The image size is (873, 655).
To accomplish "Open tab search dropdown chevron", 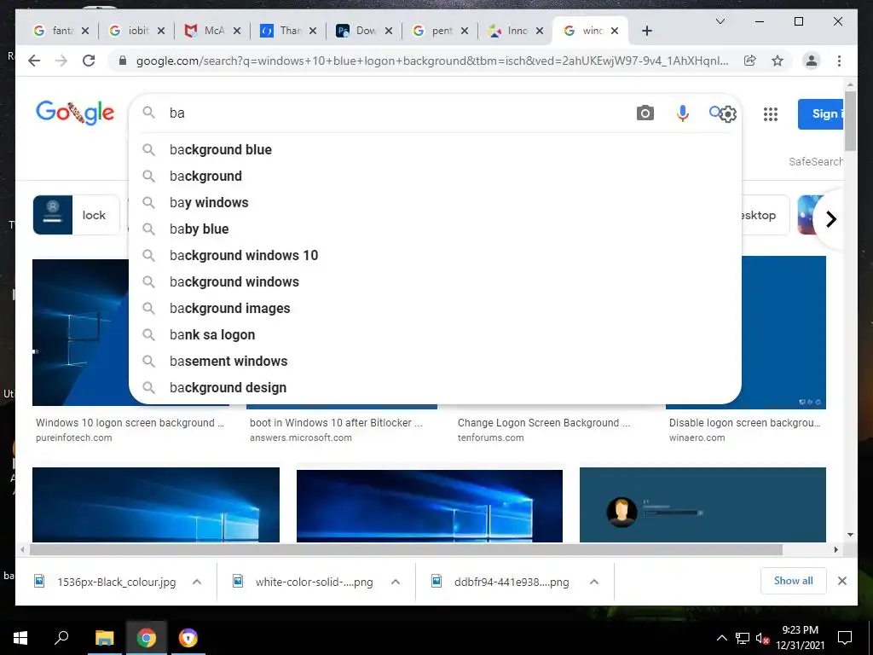I will [x=720, y=21].
